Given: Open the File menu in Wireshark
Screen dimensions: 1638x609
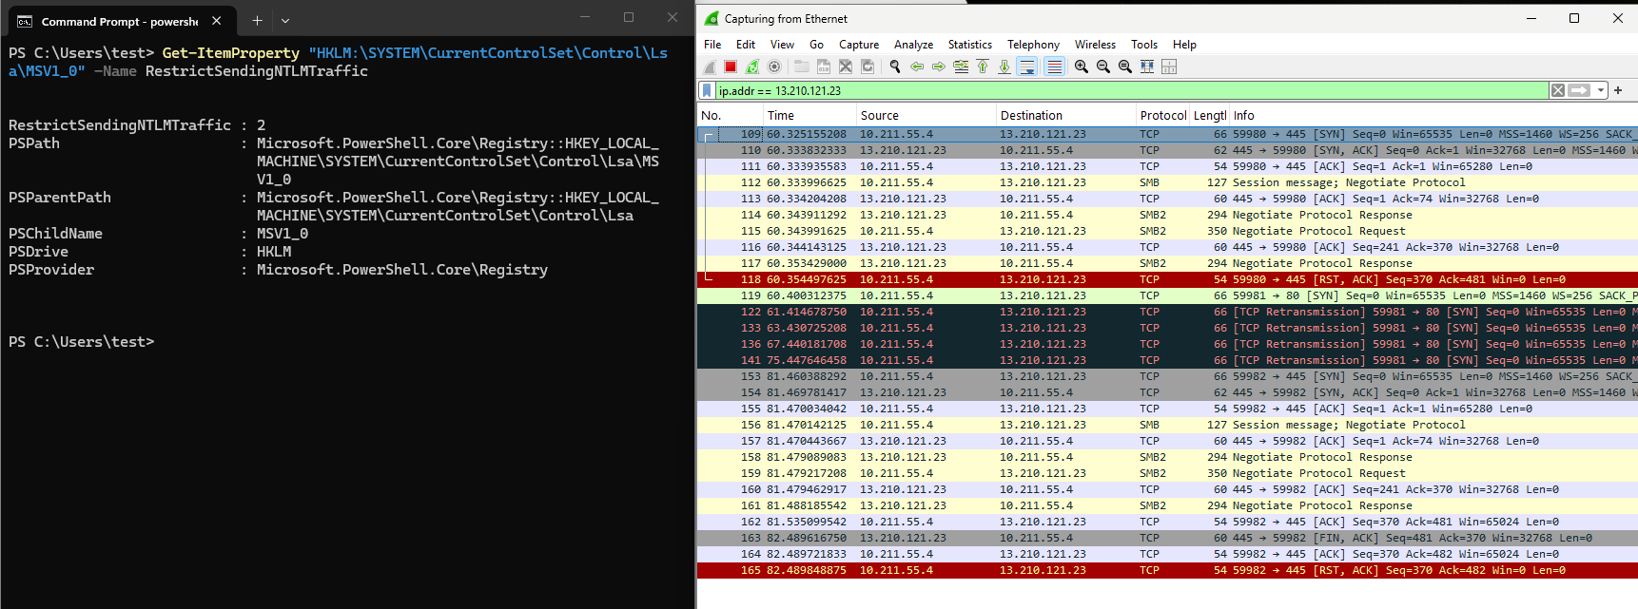Looking at the screenshot, I should click(712, 45).
